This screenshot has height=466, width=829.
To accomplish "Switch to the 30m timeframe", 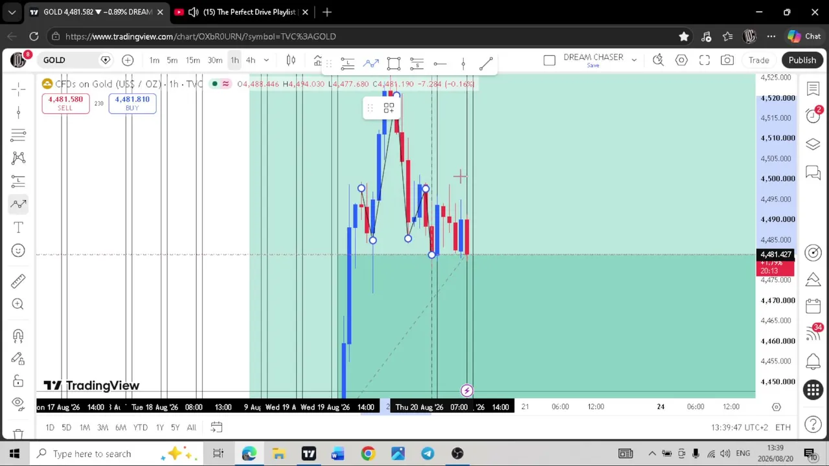I will pyautogui.click(x=215, y=60).
